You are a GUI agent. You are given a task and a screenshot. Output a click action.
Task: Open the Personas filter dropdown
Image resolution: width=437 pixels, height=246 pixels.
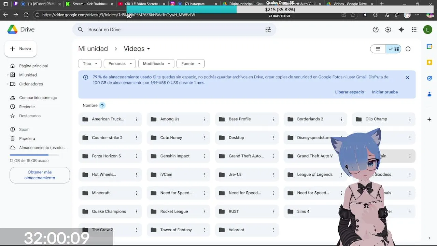120,64
